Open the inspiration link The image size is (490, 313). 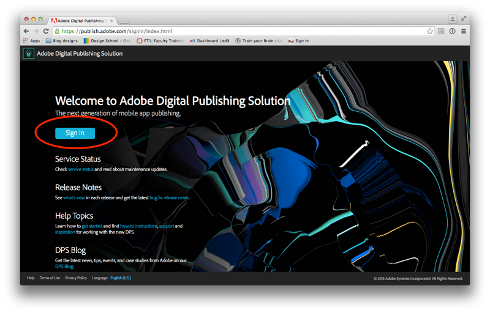65,232
